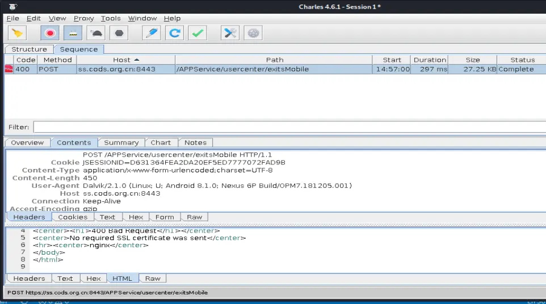Image resolution: width=546 pixels, height=304 pixels.
Task: Click the Content-Type header value
Action: (178, 170)
